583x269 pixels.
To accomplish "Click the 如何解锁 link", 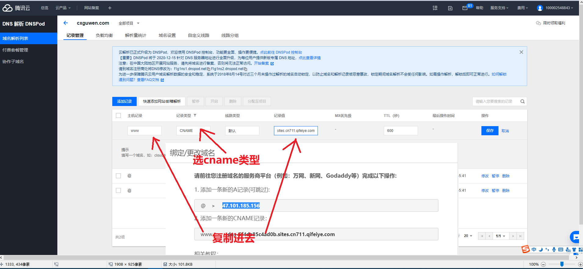I will pos(499,74).
